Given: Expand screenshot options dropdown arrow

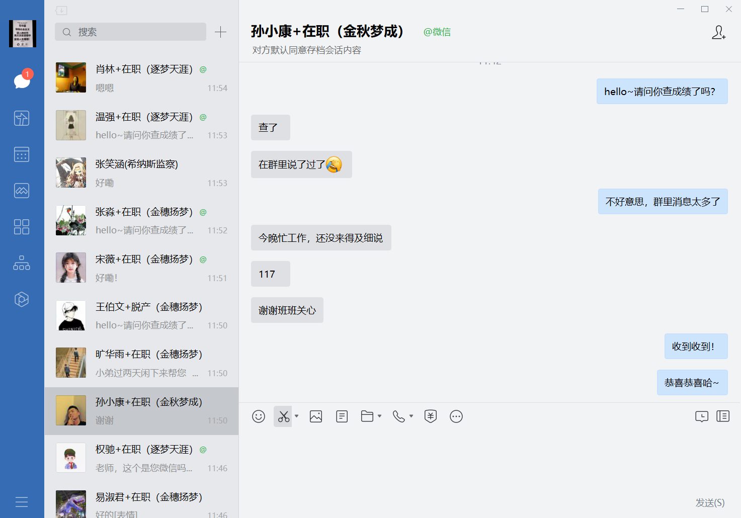Looking at the screenshot, I should (297, 416).
